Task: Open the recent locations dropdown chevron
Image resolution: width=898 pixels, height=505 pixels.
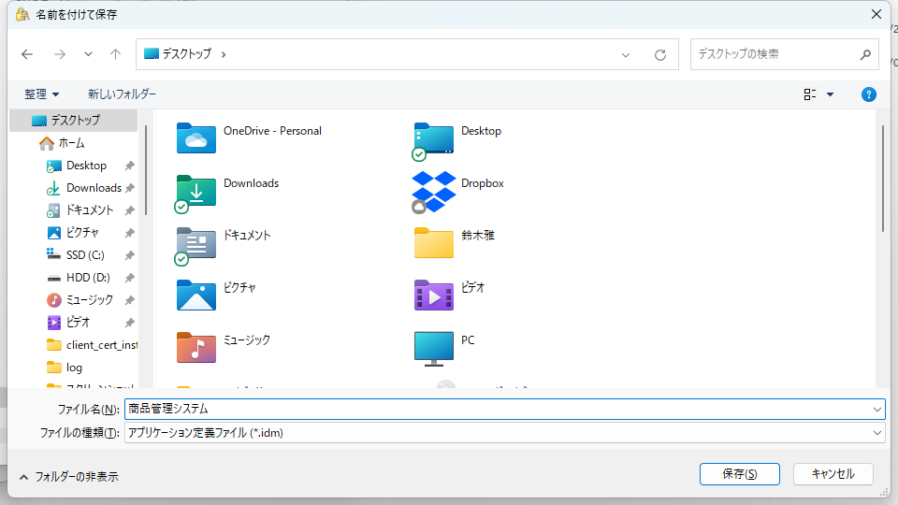Action: (88, 54)
